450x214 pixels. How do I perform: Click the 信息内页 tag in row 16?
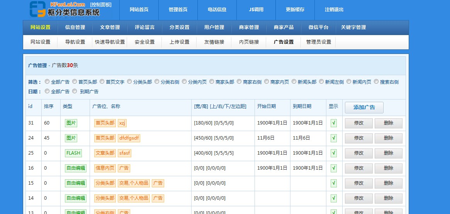(x=105, y=168)
